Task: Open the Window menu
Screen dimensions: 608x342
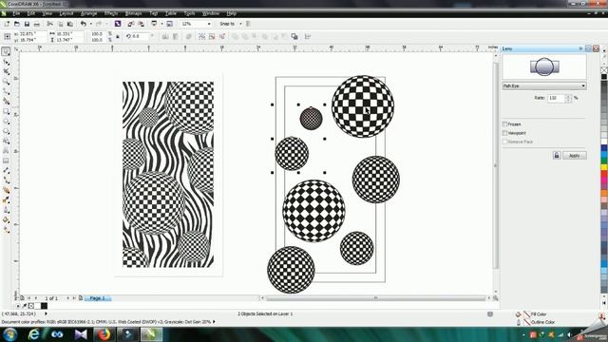Action: [211, 13]
